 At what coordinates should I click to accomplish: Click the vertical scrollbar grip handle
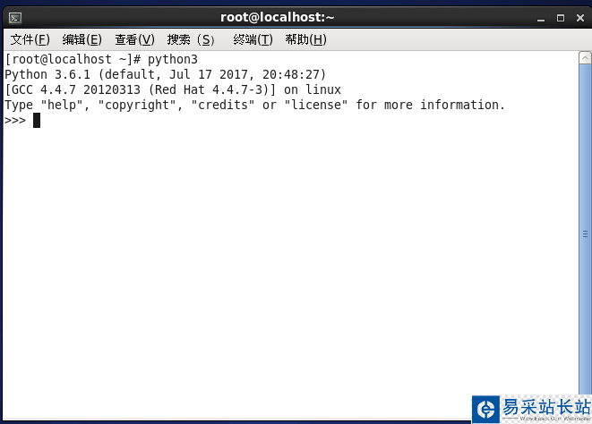coord(585,234)
